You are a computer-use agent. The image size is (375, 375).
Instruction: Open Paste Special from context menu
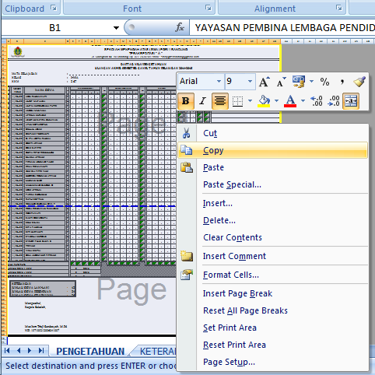[x=272, y=184]
